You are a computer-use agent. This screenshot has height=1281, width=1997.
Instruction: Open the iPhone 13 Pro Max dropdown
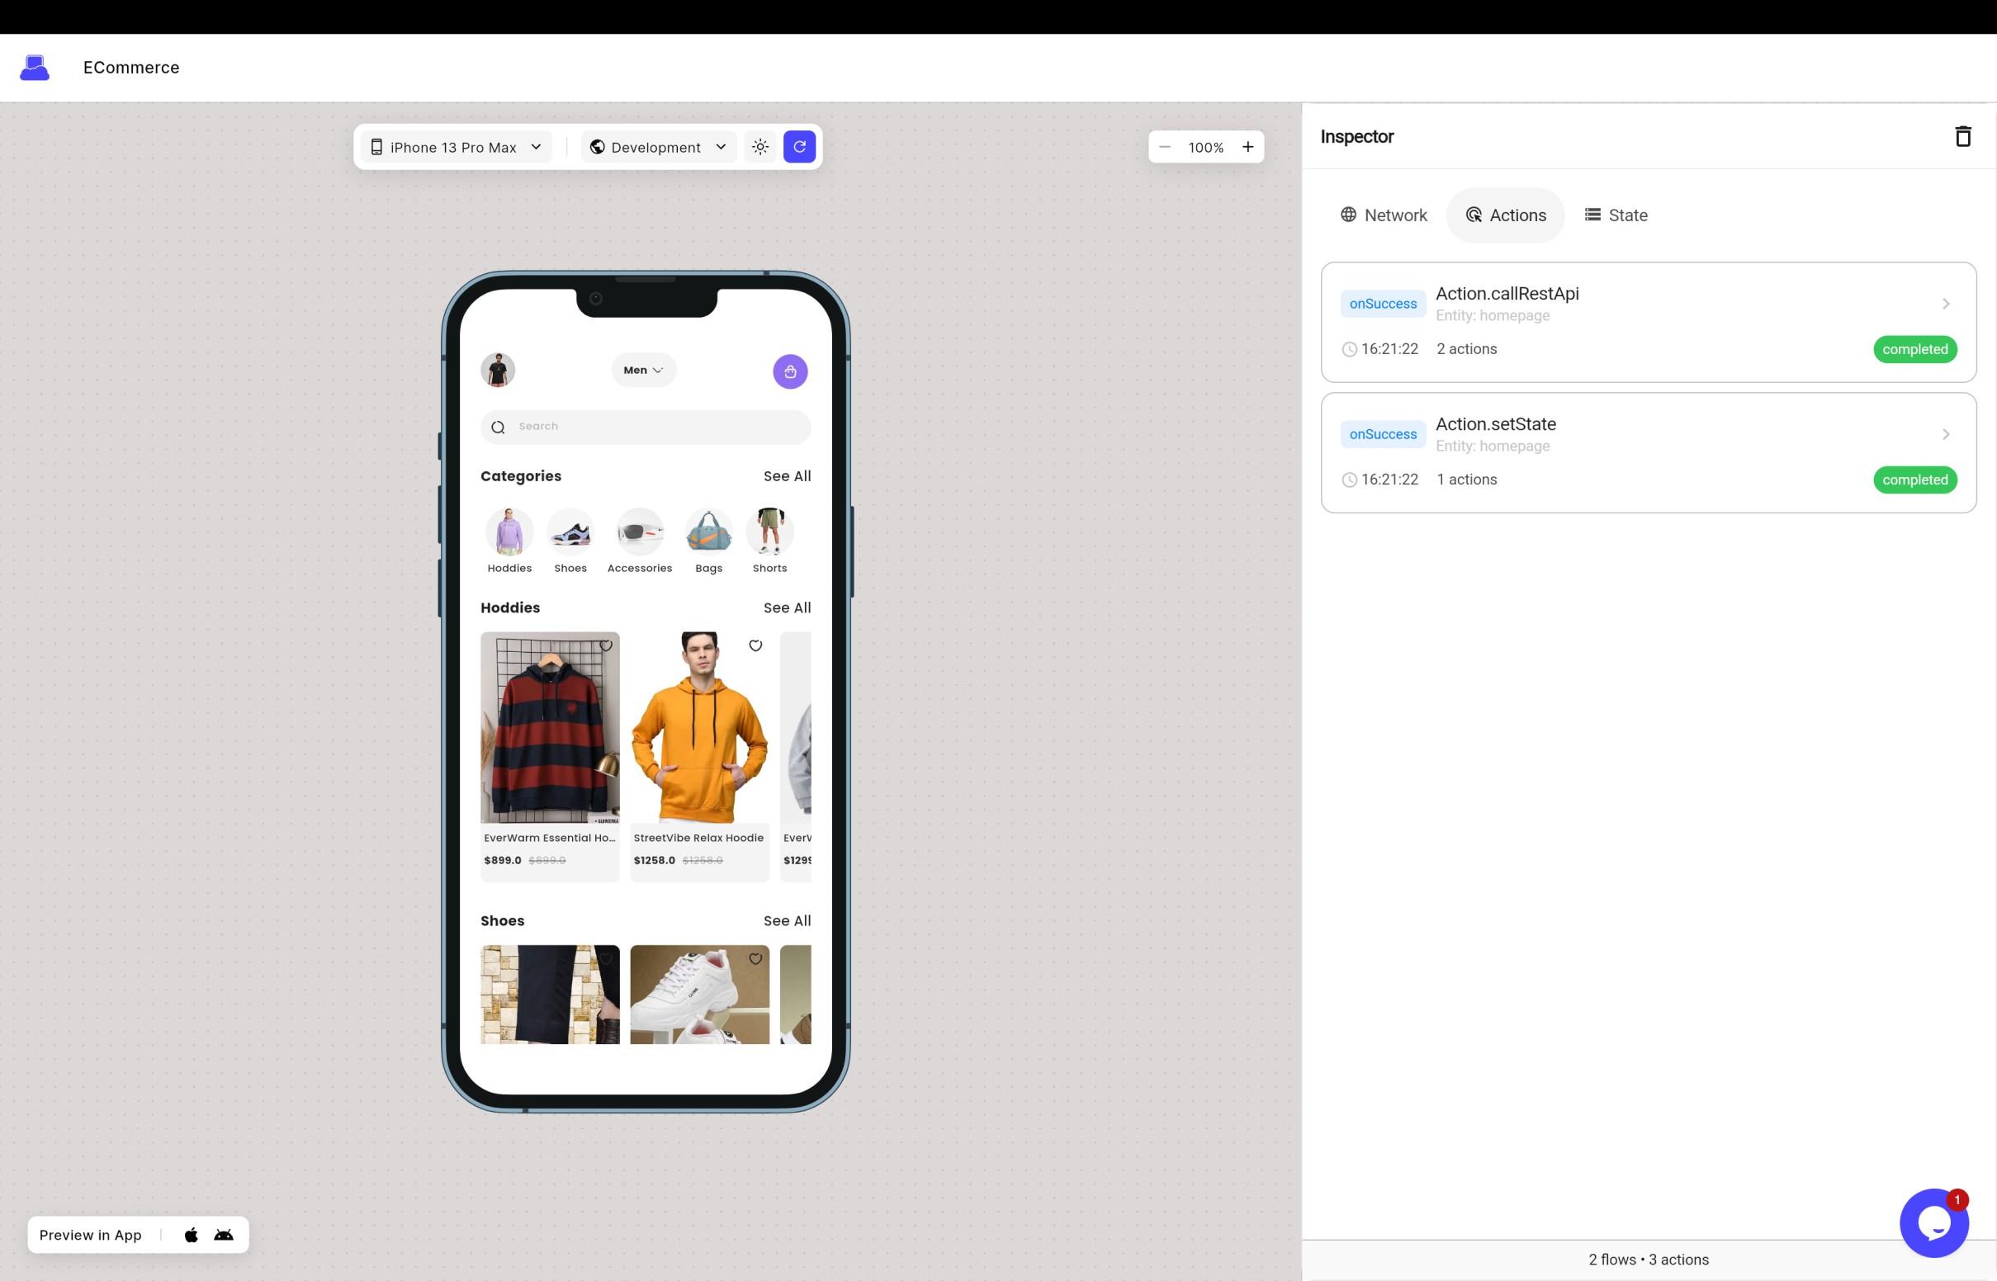coord(456,147)
